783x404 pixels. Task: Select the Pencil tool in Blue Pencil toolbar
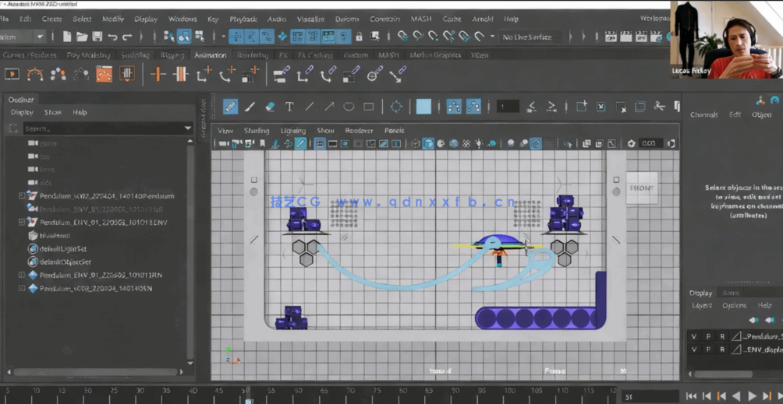[230, 107]
